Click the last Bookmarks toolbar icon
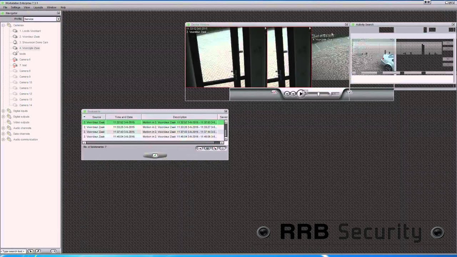457x257 pixels. coord(222,148)
